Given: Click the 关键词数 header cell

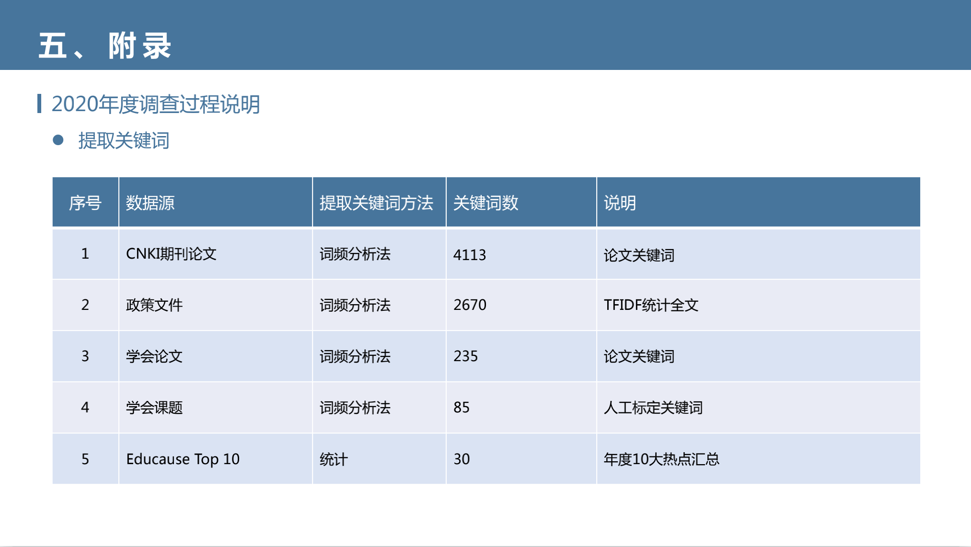Looking at the screenshot, I should click(x=485, y=203).
